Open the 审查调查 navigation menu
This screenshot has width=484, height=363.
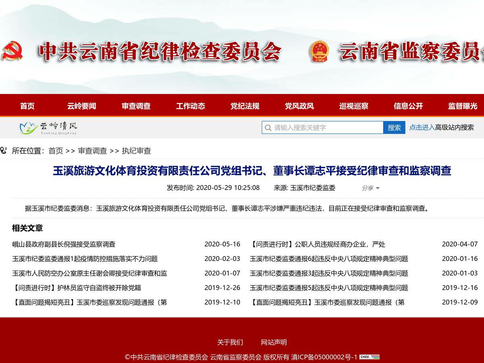coord(136,106)
